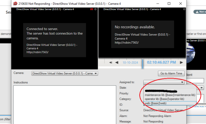Click the red alarm icon in title bar

click(15, 4)
